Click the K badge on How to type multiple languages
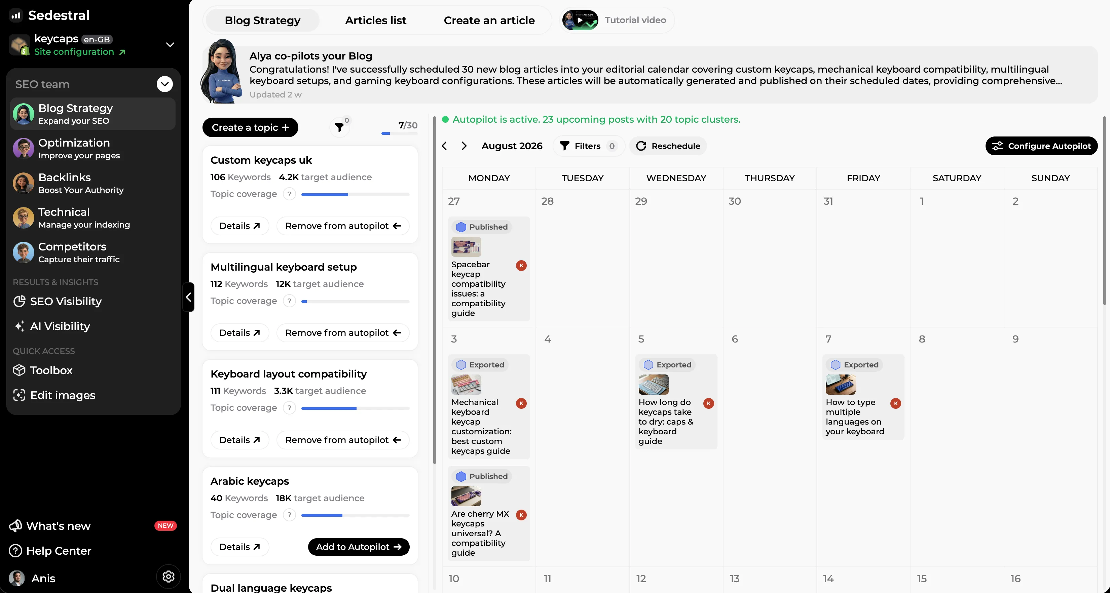1110x593 pixels. [895, 403]
